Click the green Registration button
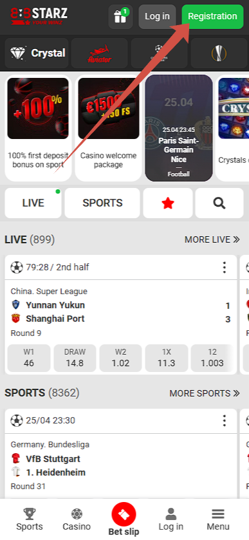The width and height of the screenshot is (249, 540). click(212, 17)
